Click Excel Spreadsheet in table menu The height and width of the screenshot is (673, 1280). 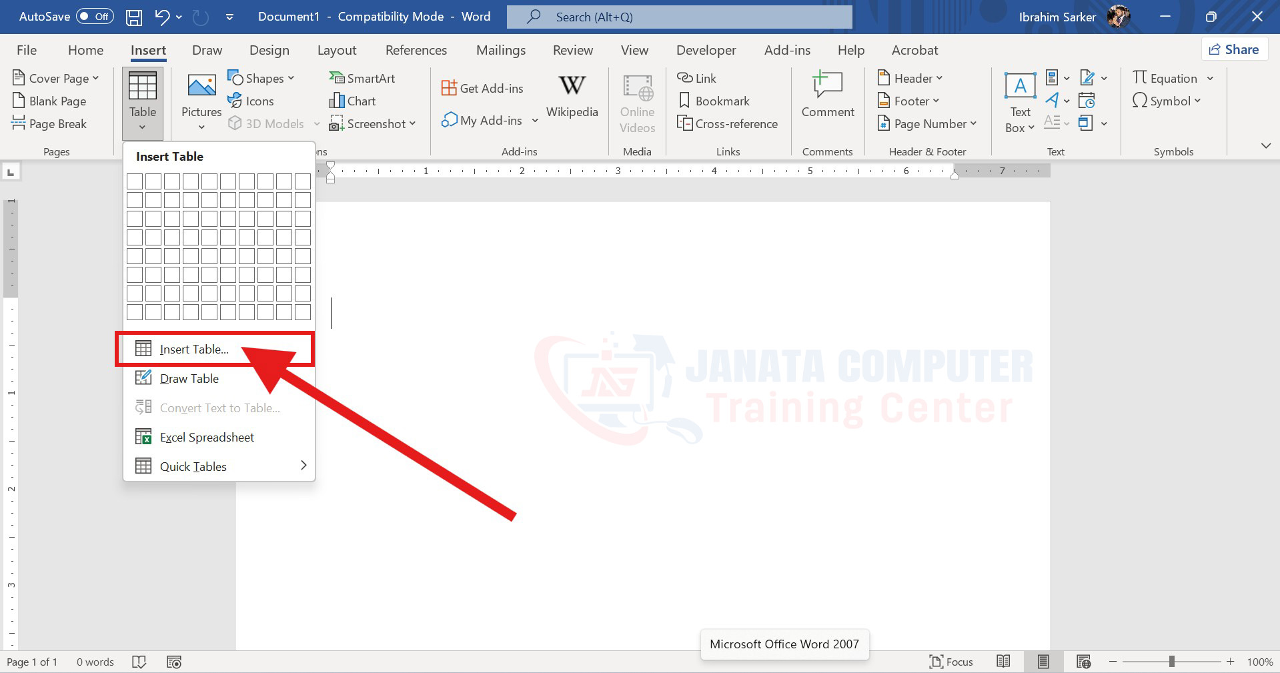(x=207, y=438)
